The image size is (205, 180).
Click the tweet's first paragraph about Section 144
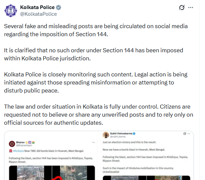[x=96, y=30]
